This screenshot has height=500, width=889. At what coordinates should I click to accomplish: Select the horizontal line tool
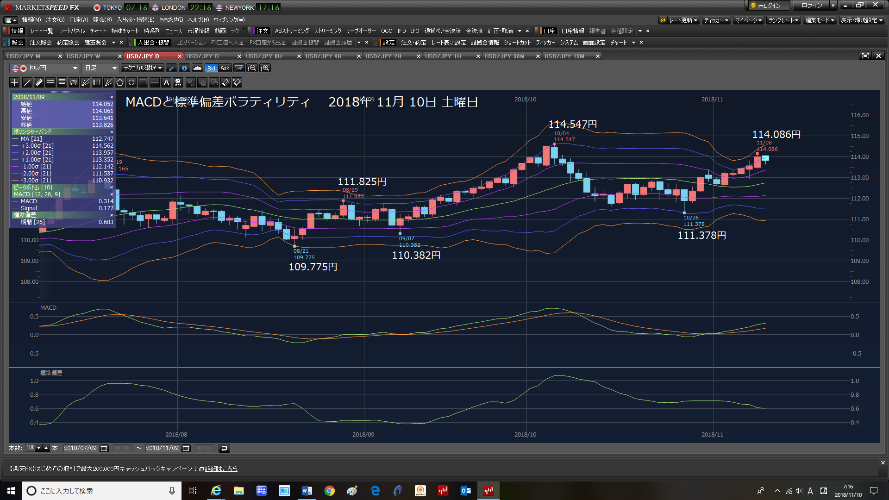tap(155, 82)
